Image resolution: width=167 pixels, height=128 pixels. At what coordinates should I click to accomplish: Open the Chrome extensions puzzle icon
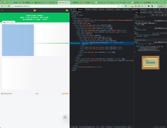149,6
